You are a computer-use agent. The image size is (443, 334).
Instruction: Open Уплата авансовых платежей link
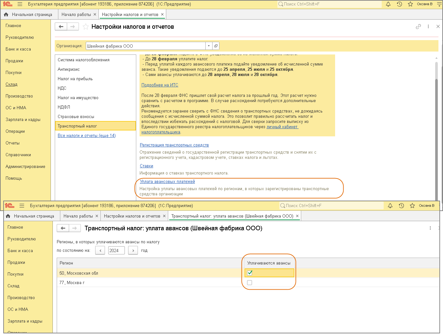click(x=167, y=182)
